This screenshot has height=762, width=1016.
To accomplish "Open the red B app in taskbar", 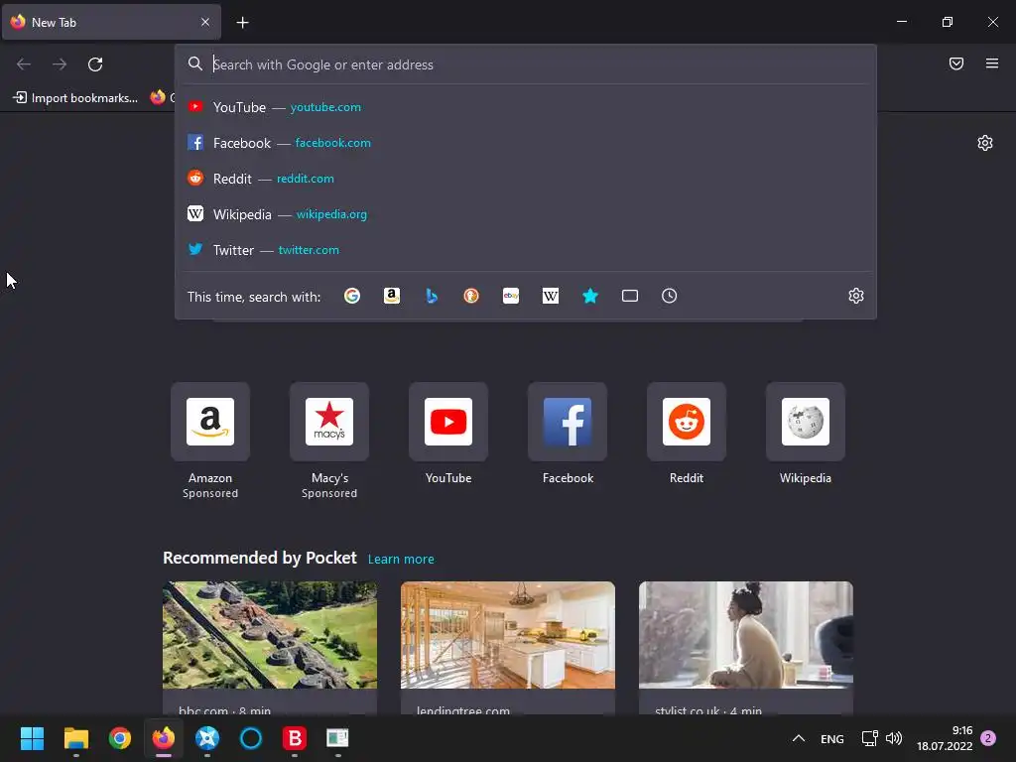I will [x=294, y=738].
